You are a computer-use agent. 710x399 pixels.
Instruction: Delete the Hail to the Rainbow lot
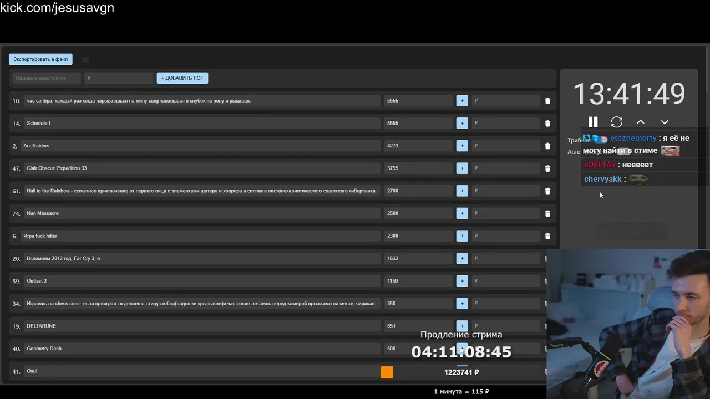pyautogui.click(x=547, y=191)
